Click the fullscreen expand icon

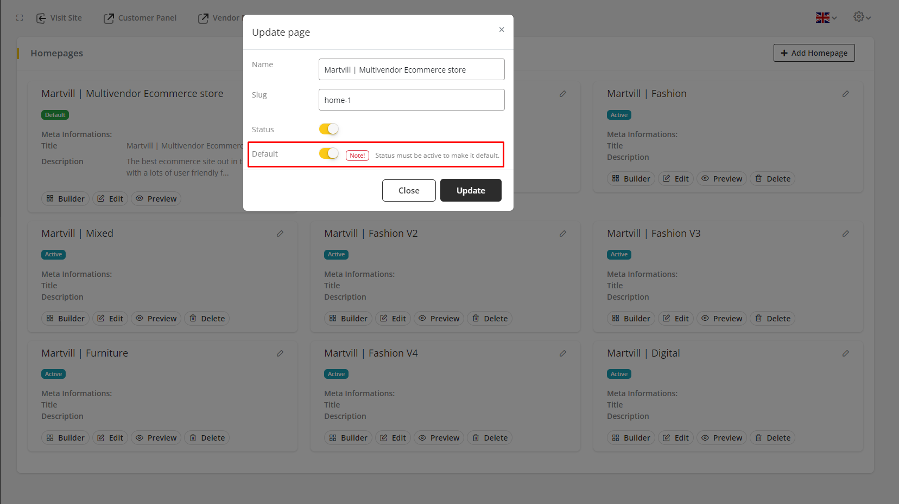click(x=20, y=18)
